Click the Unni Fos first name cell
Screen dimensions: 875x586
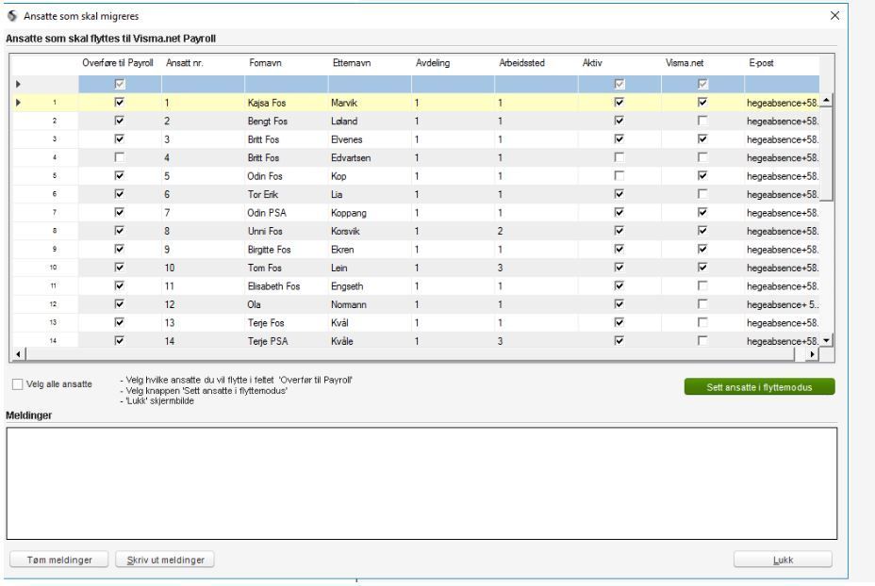tap(287, 231)
